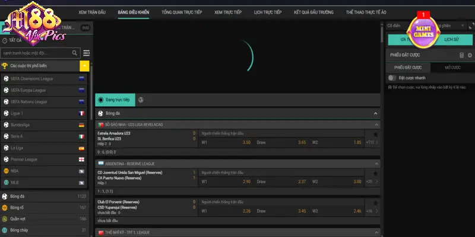Collapse the Bóng đá section
The image size is (475, 237).
[375, 113]
